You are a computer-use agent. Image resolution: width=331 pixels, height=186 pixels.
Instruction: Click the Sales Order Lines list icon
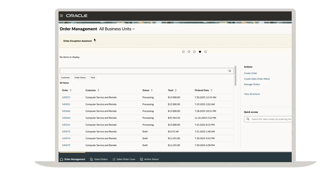pyautogui.click(x=114, y=159)
